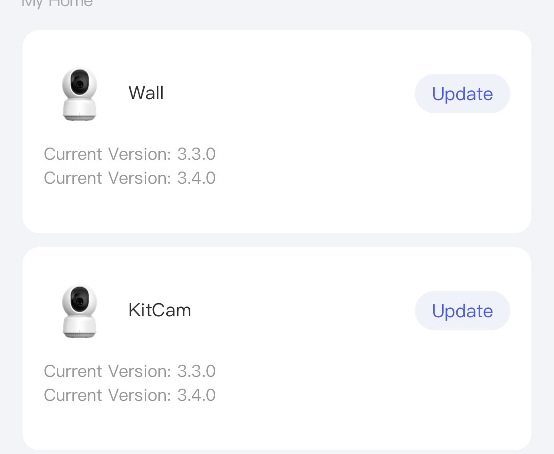Tap the 3.4.0 version number under Wall
The height and width of the screenshot is (454, 554).
pyautogui.click(x=196, y=178)
